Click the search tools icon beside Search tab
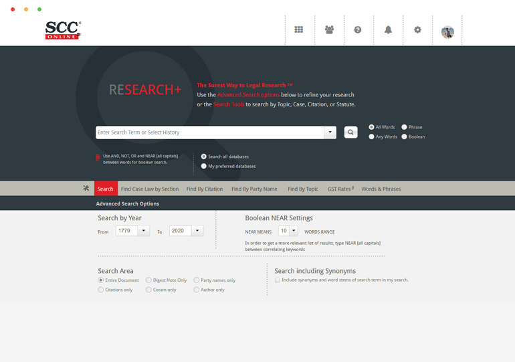 [x=86, y=188]
